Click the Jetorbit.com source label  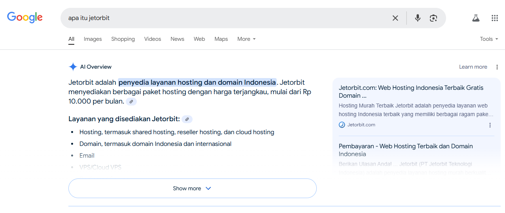361,125
